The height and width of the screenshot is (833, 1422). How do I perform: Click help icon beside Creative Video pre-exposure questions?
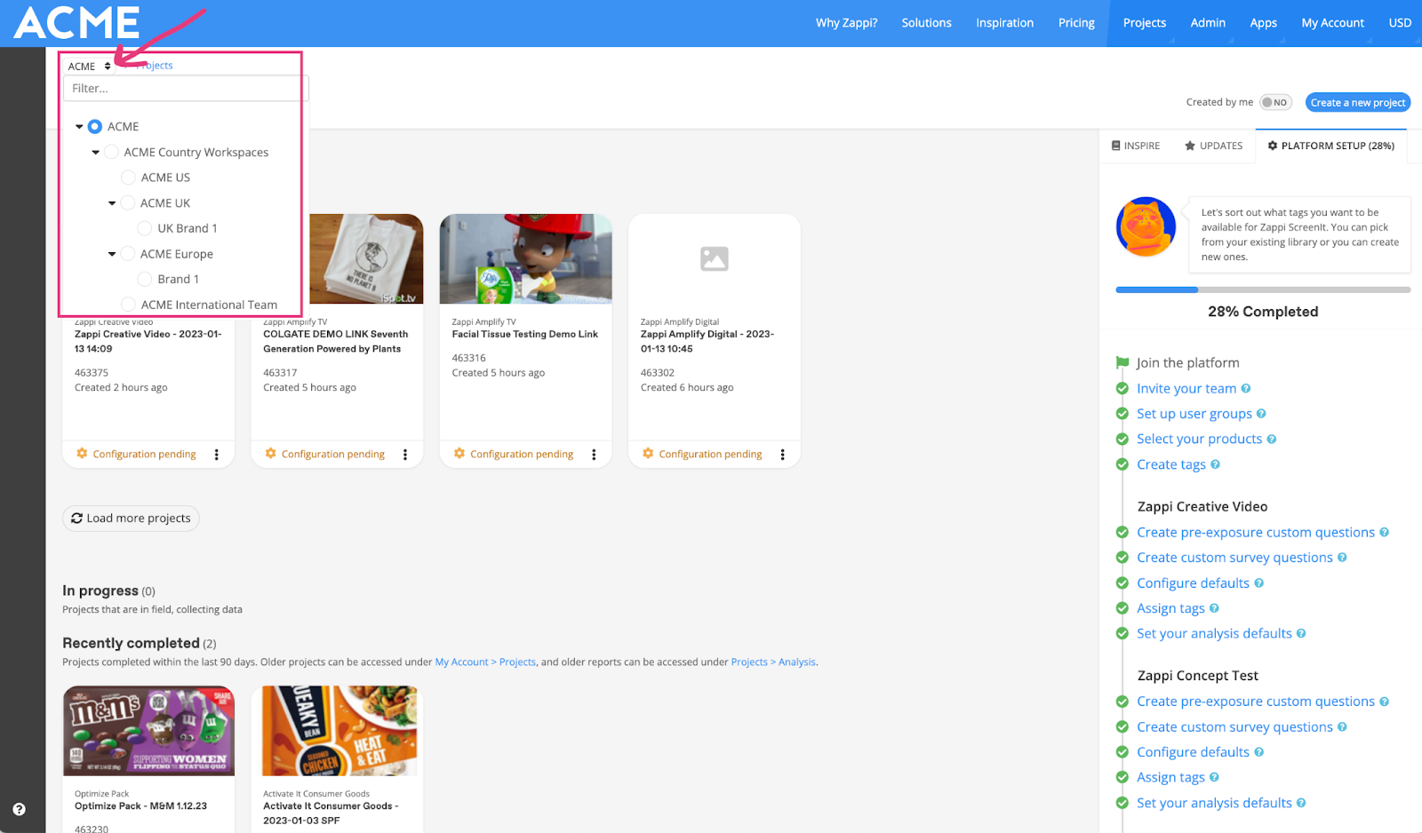(x=1384, y=532)
